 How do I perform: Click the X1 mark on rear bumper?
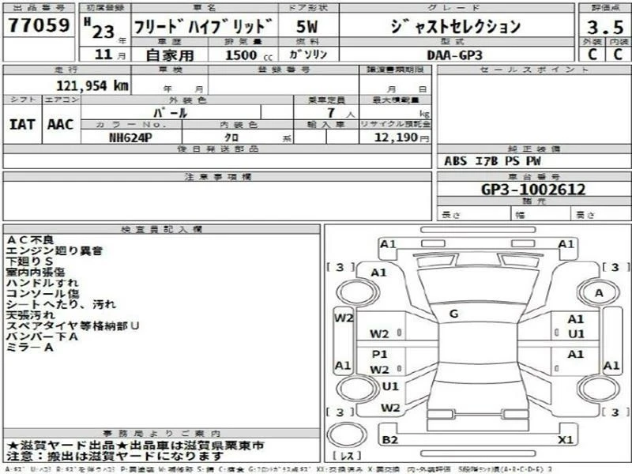(566, 439)
